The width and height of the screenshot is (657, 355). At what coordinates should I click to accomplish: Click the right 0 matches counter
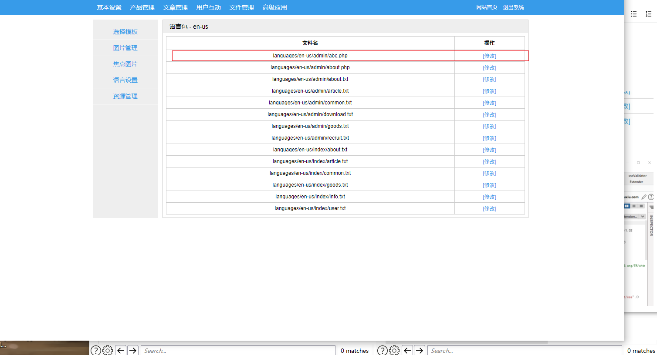pyautogui.click(x=641, y=351)
